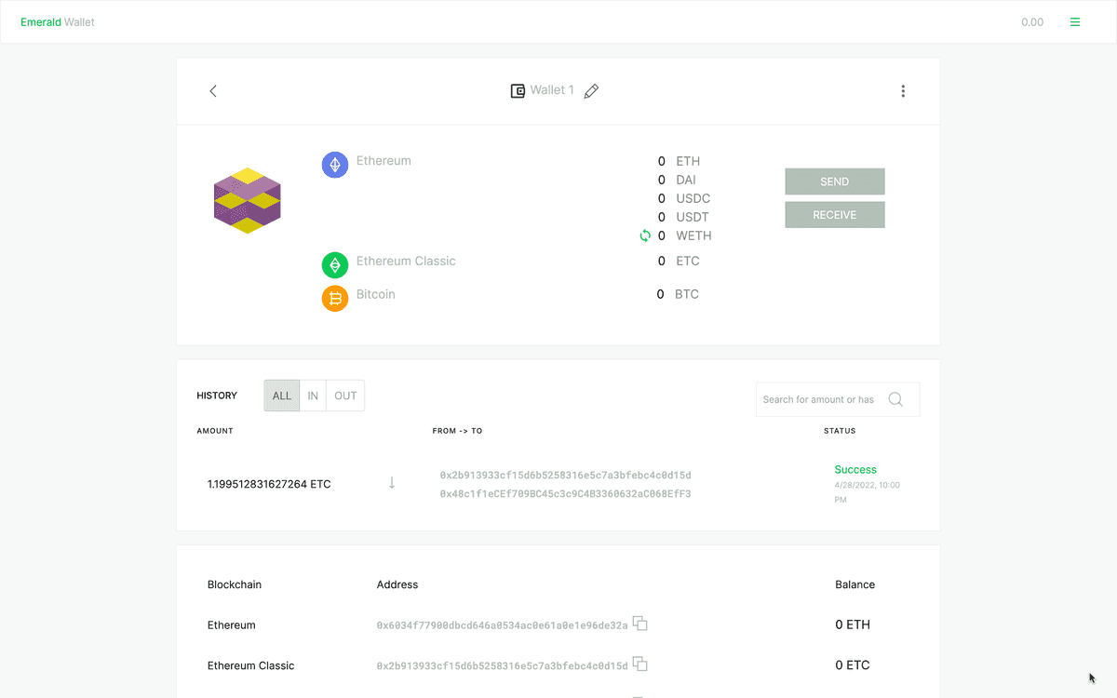This screenshot has width=1117, height=698.
Task: Click the transaction search input field
Action: 819,398
